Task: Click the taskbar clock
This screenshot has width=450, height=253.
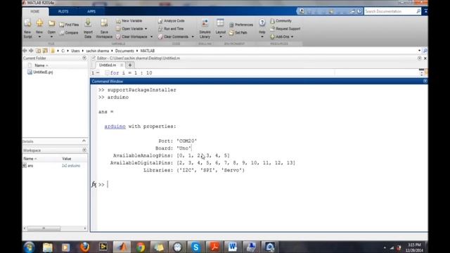Action: [x=414, y=247]
